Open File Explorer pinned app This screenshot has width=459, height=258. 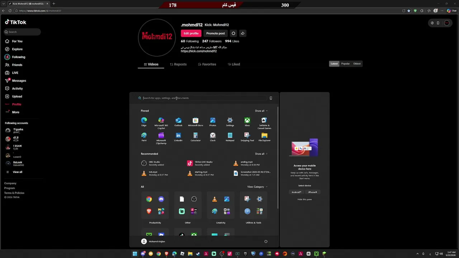tap(264, 137)
